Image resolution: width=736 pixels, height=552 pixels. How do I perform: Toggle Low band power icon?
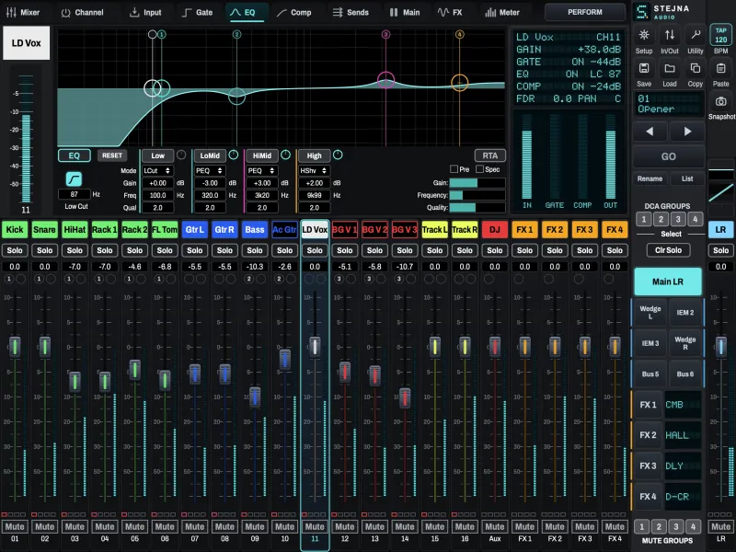pyautogui.click(x=181, y=155)
